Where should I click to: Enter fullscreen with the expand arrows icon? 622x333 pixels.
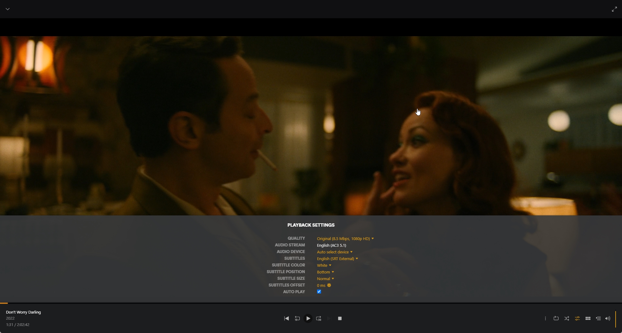coord(614,9)
